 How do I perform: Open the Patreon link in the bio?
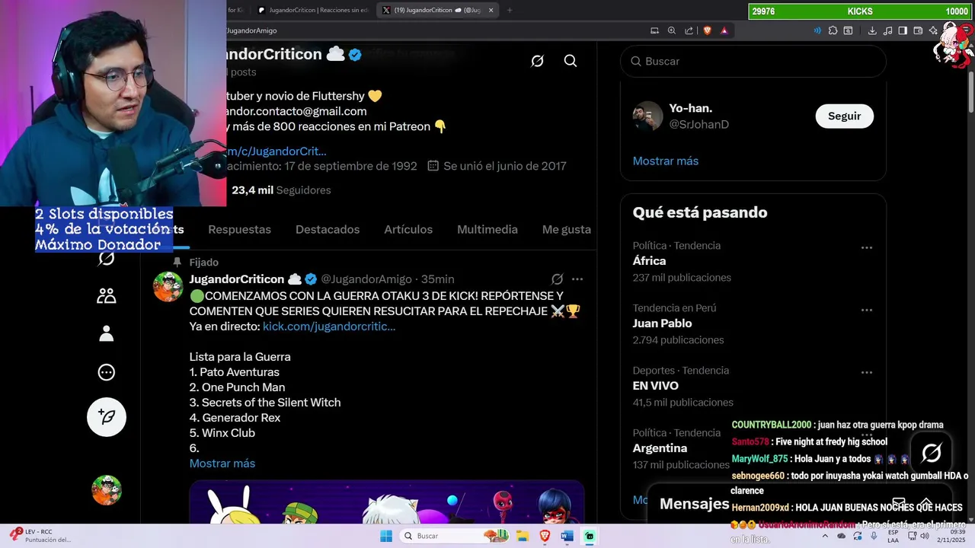coord(276,151)
